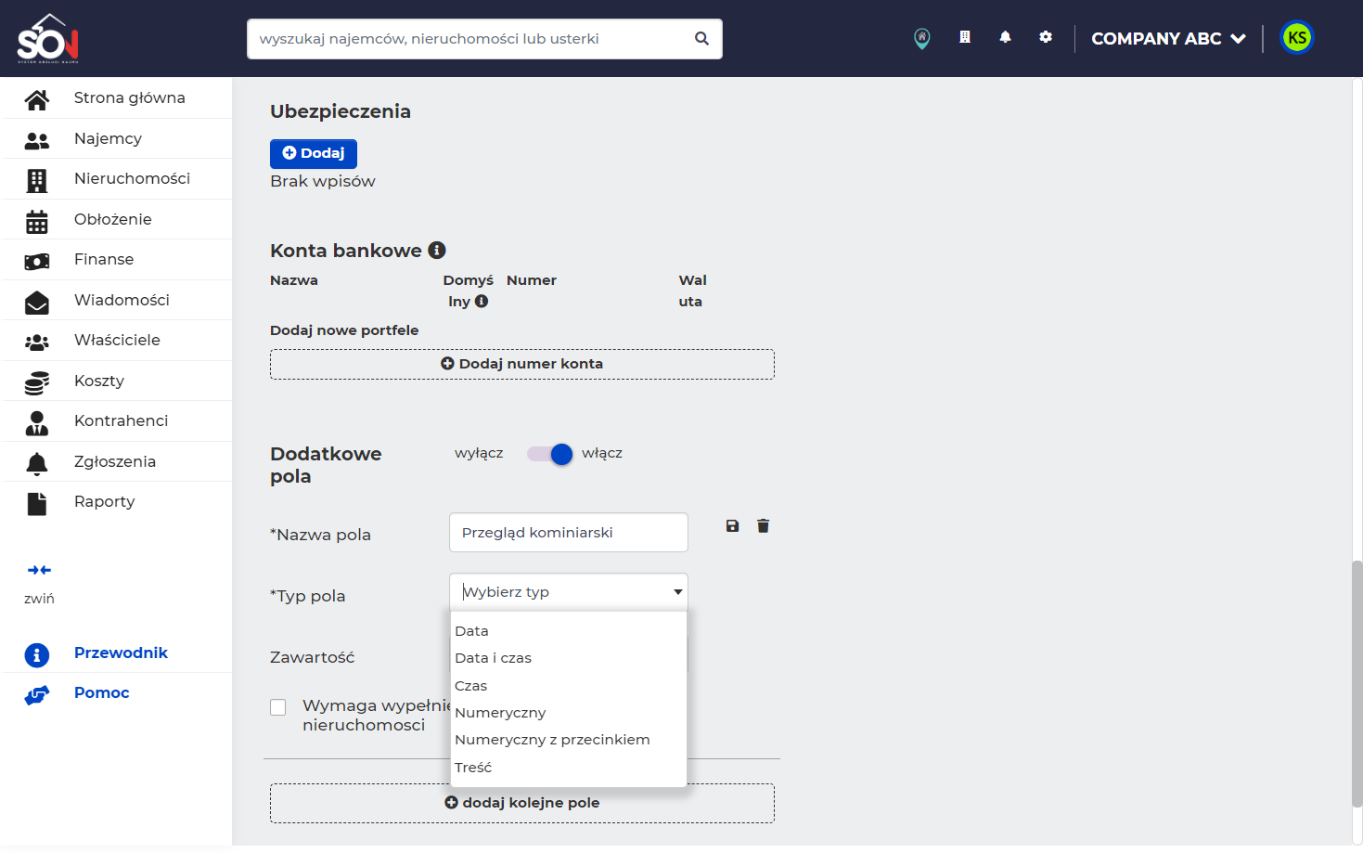The height and width of the screenshot is (853, 1363).
Task: Check Wymaga wypełnienia checkbox
Action: (x=277, y=707)
